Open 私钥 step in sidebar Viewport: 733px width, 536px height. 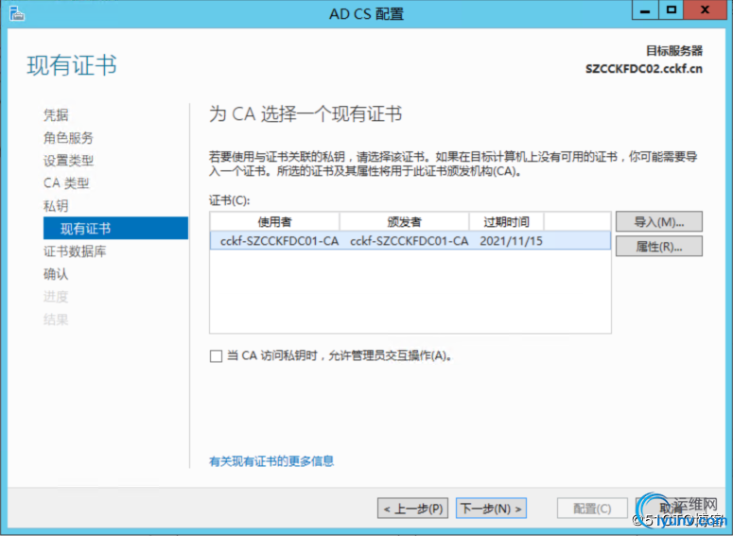point(56,206)
